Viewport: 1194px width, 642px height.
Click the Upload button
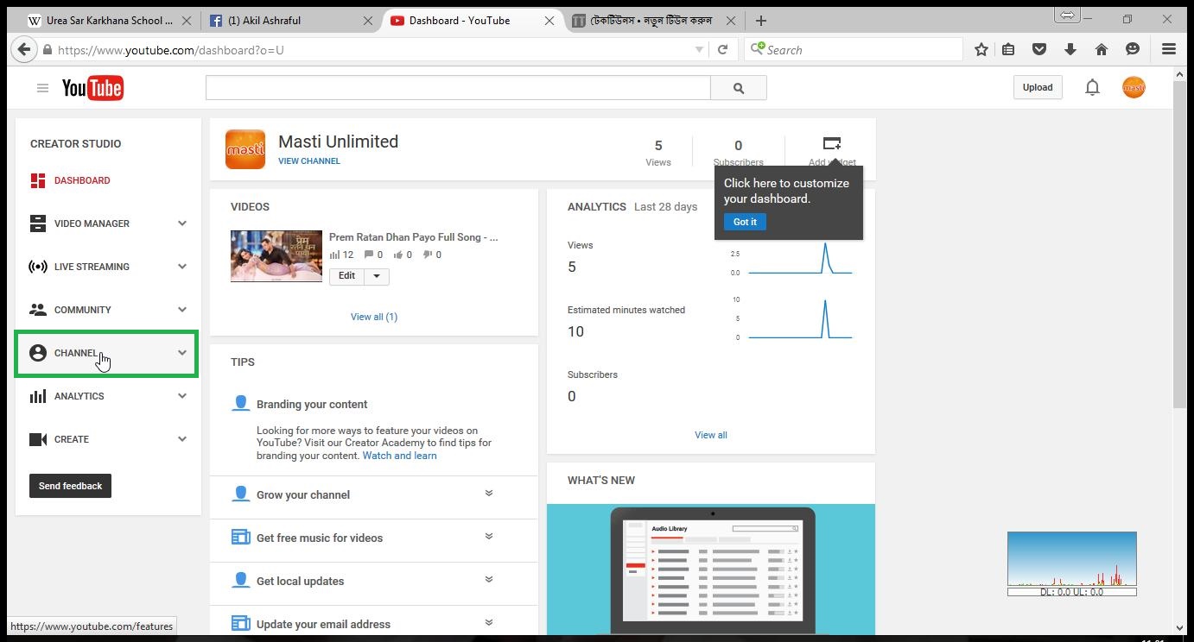tap(1038, 87)
